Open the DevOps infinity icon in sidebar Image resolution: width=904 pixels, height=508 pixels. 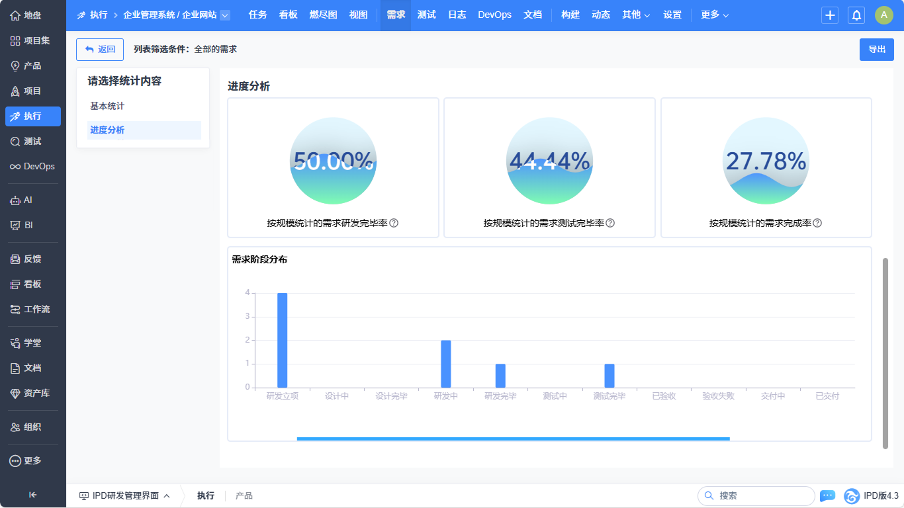click(15, 166)
